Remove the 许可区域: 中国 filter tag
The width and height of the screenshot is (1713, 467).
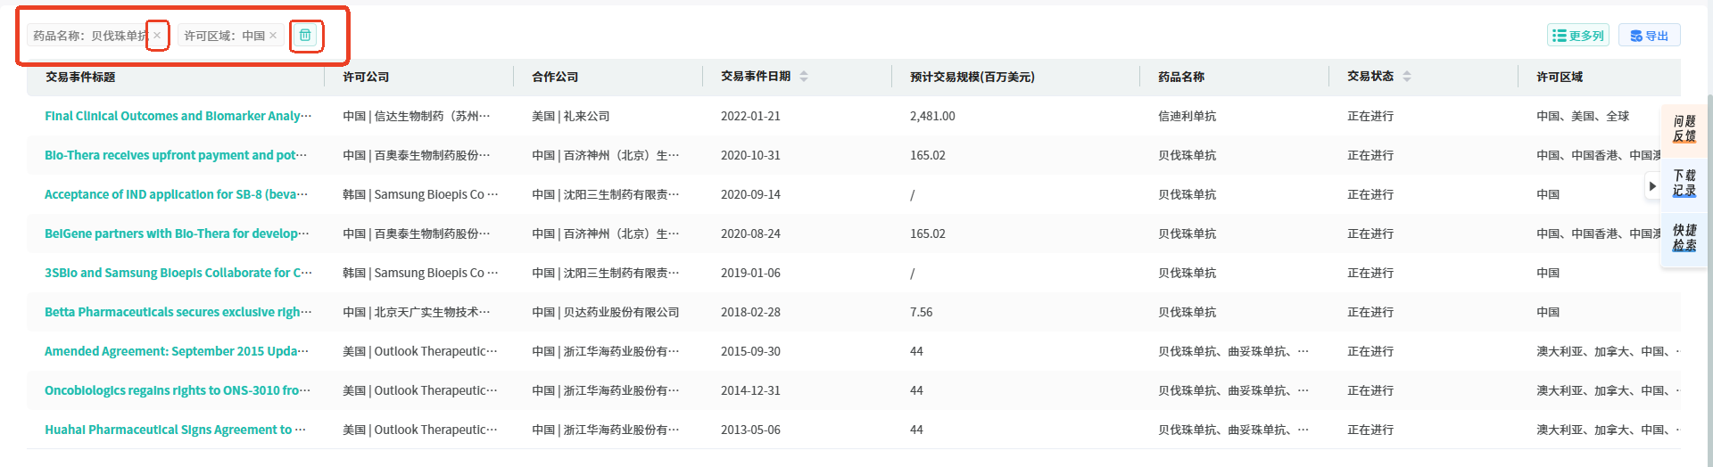273,36
